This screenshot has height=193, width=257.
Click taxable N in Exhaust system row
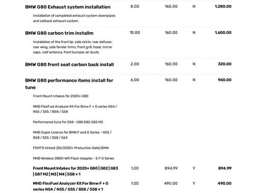pyautogui.click(x=194, y=6)
